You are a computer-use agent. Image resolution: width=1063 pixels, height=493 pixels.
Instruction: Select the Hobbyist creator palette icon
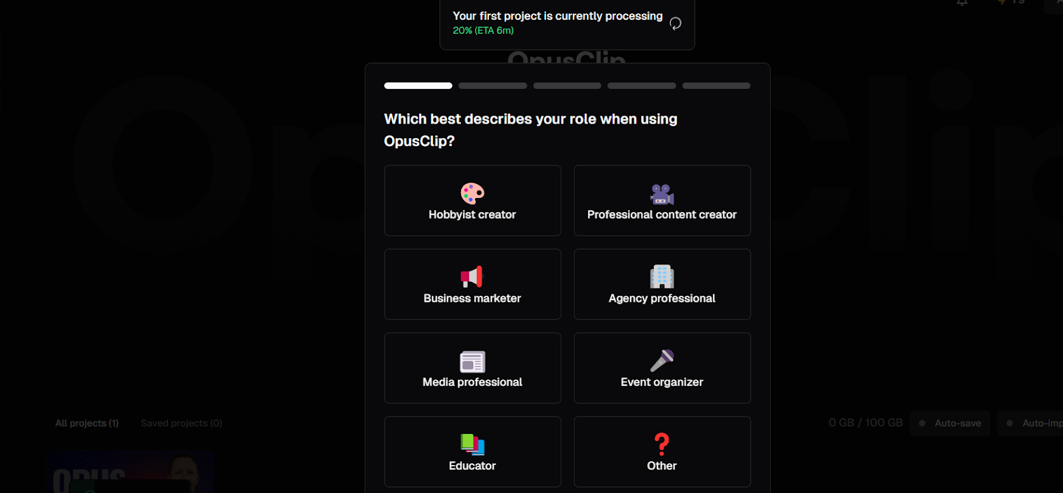[x=472, y=193]
